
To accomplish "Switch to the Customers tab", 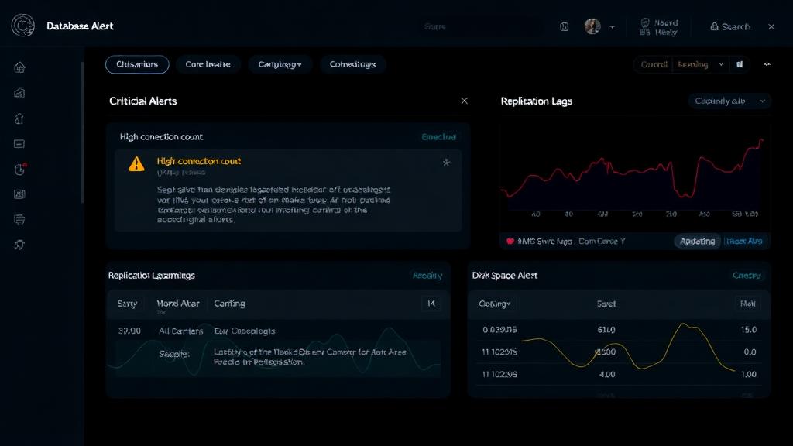I will point(136,64).
